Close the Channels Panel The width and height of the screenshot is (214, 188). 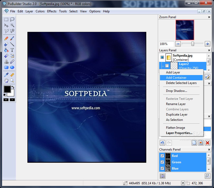tap(209, 150)
